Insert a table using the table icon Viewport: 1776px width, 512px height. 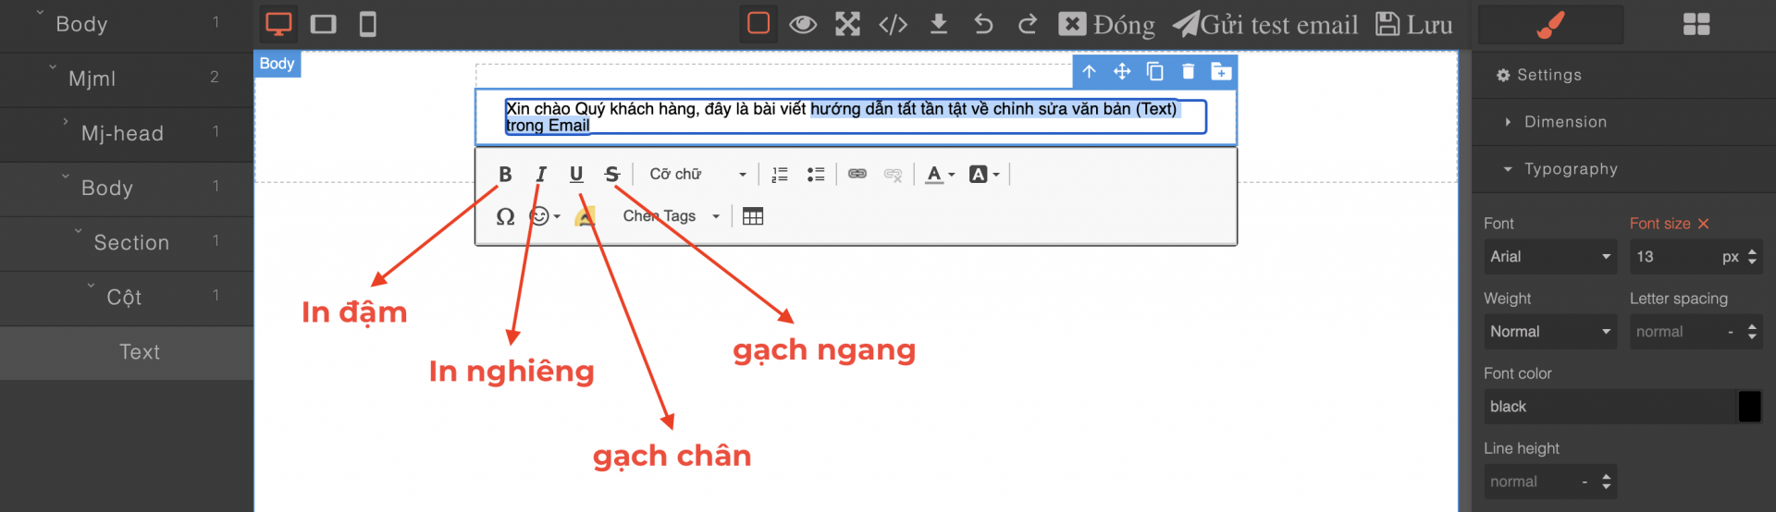point(753,216)
